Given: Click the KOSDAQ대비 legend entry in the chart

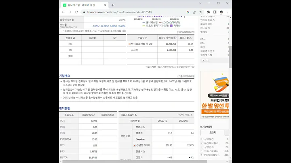Looking at the screenshot, I should (169, 23).
